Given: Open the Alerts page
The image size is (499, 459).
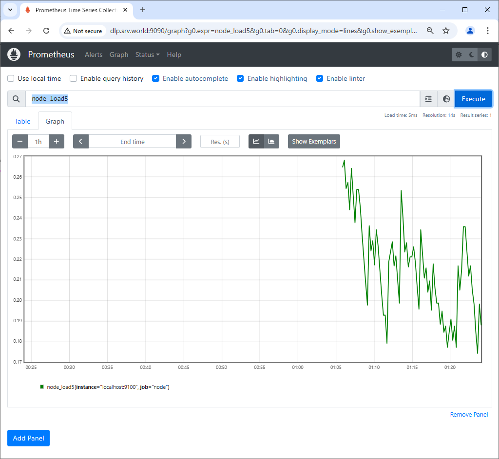Looking at the screenshot, I should point(94,55).
